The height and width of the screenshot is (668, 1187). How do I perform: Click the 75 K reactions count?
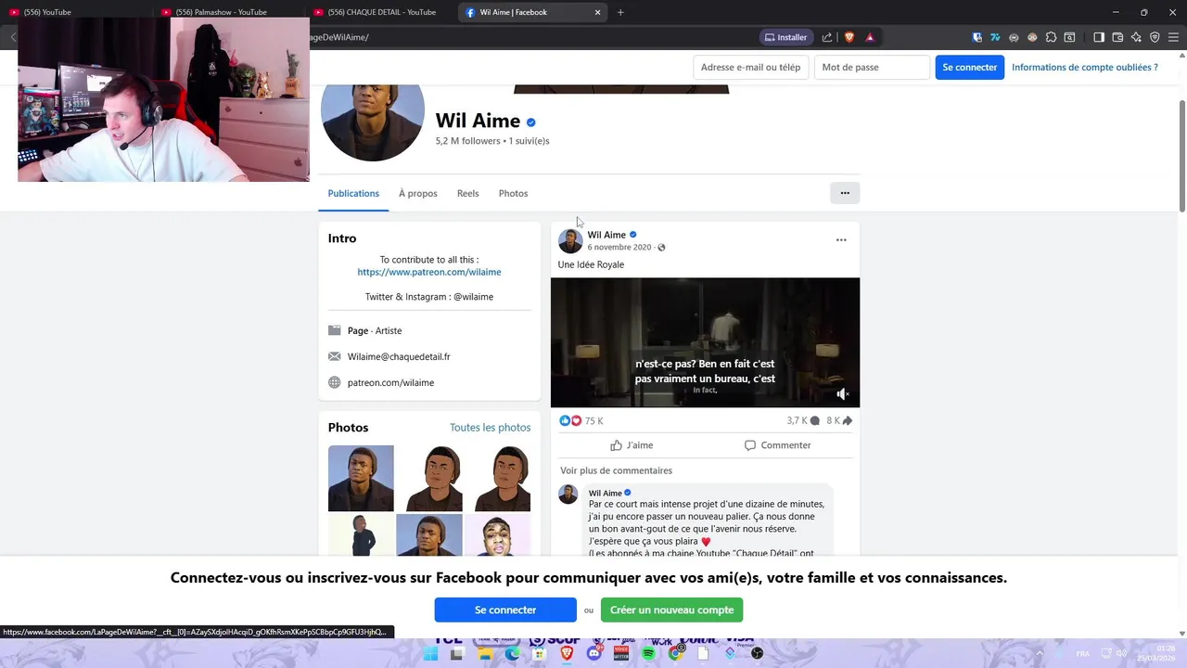point(594,420)
